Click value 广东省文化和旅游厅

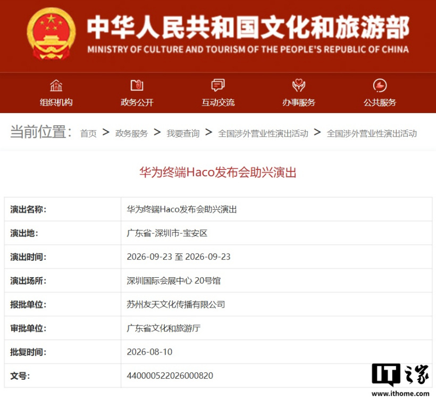pos(164,328)
